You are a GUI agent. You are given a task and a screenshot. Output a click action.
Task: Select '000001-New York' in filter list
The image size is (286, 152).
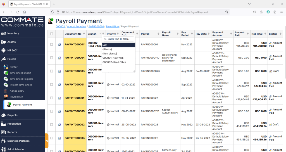[x=113, y=58]
